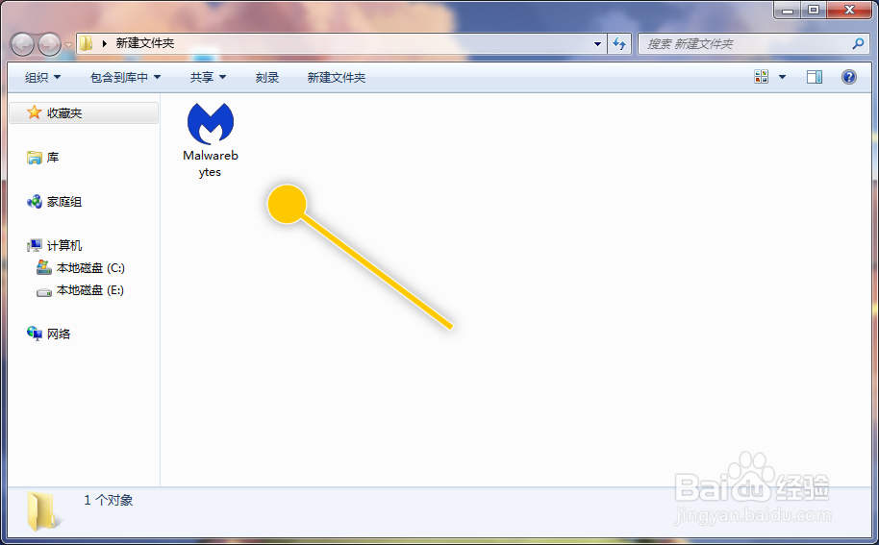Click the search magnifier icon

858,43
